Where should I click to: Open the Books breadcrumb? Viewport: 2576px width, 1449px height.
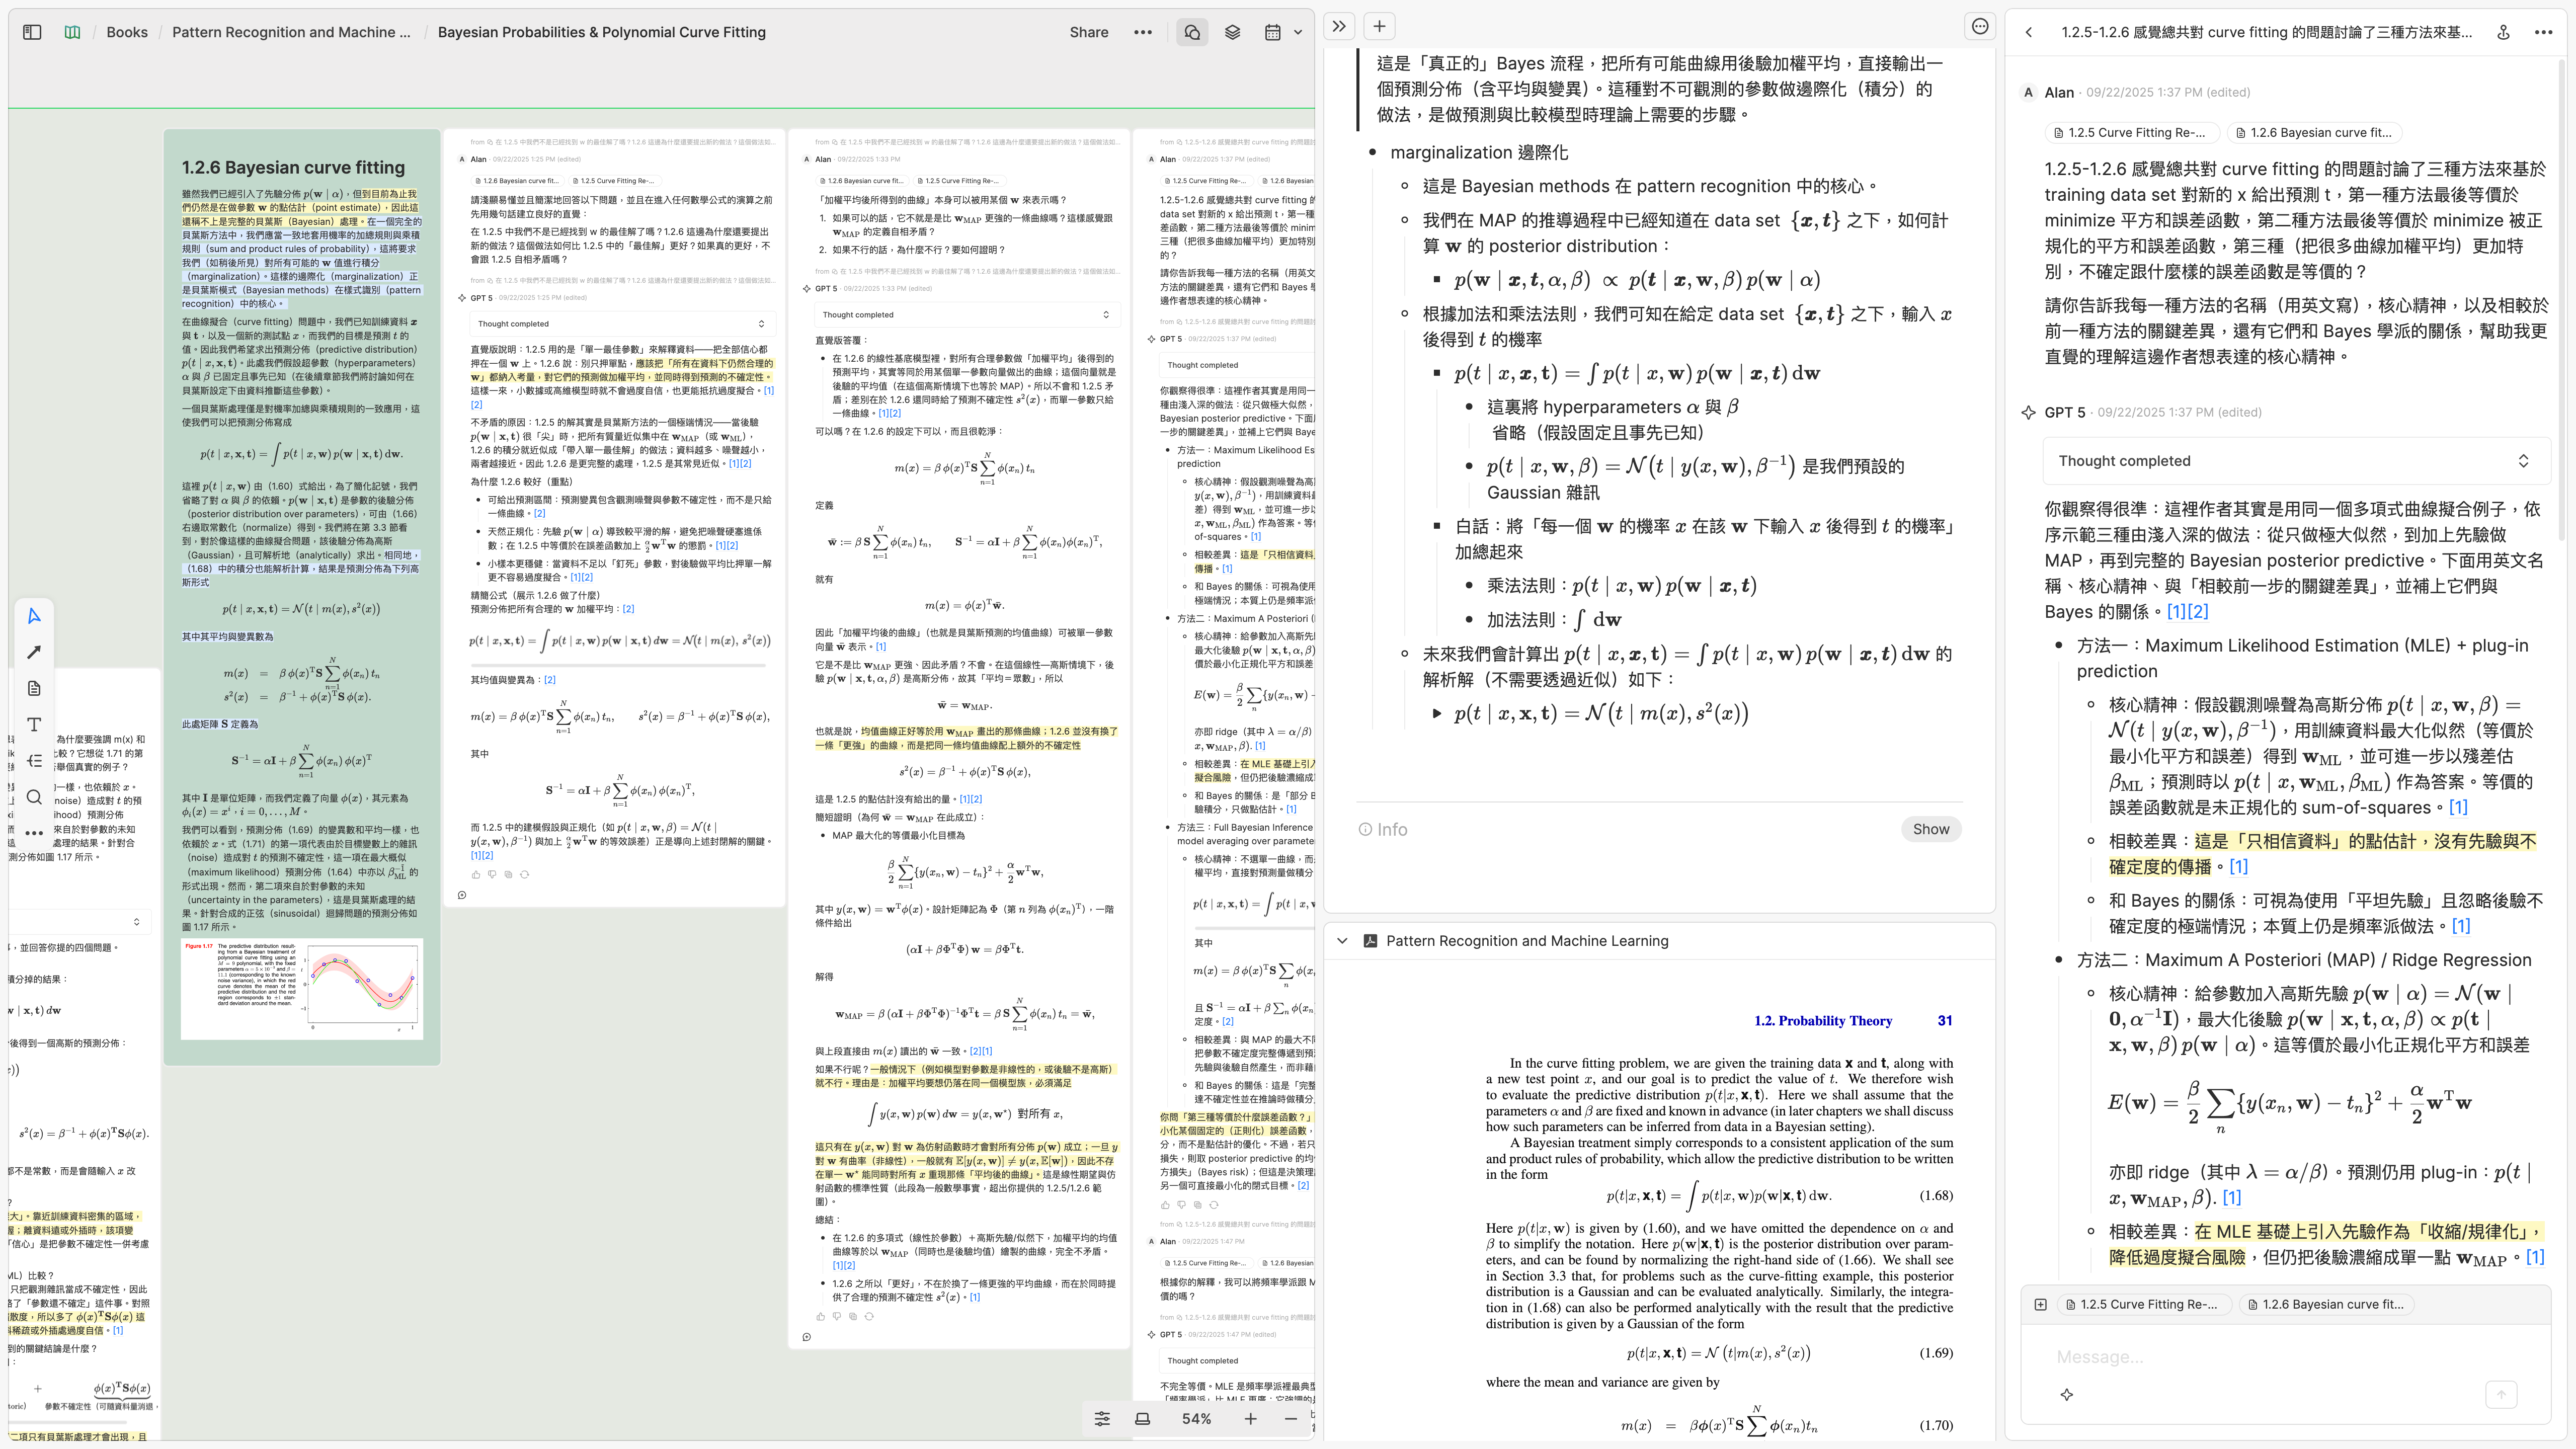click(127, 32)
